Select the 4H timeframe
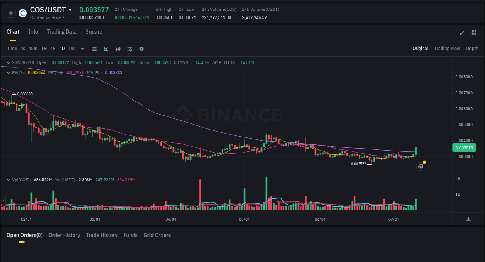Viewport: 485px width, 262px height. point(53,49)
